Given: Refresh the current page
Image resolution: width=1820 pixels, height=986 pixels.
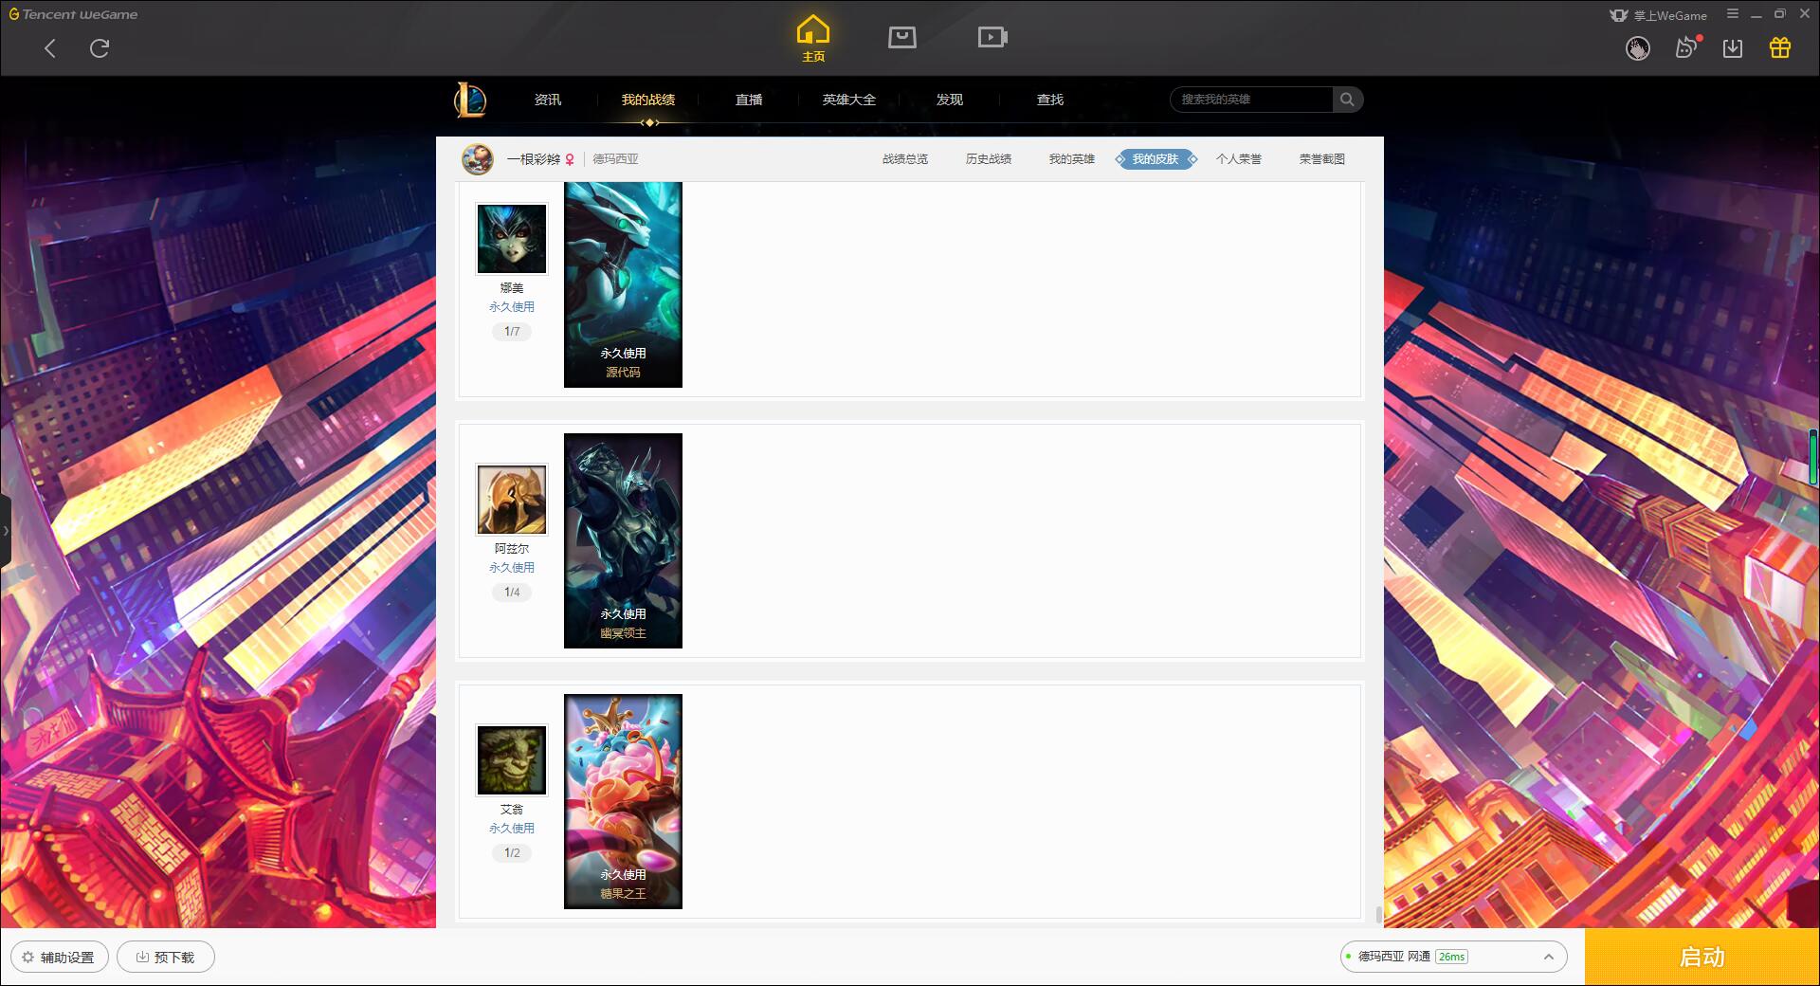Looking at the screenshot, I should tap(100, 48).
